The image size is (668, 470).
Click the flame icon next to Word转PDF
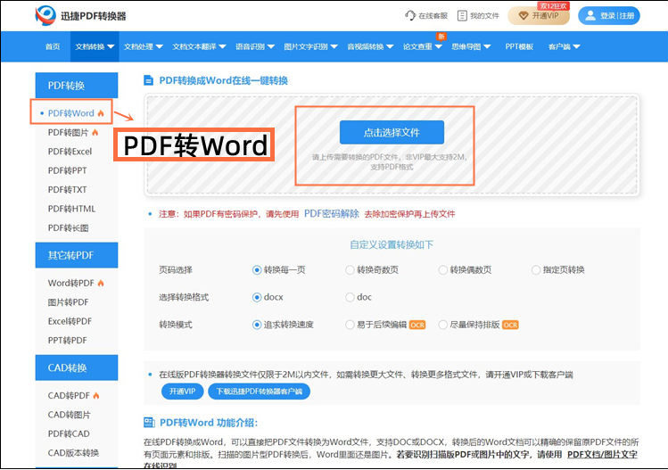[x=101, y=283]
